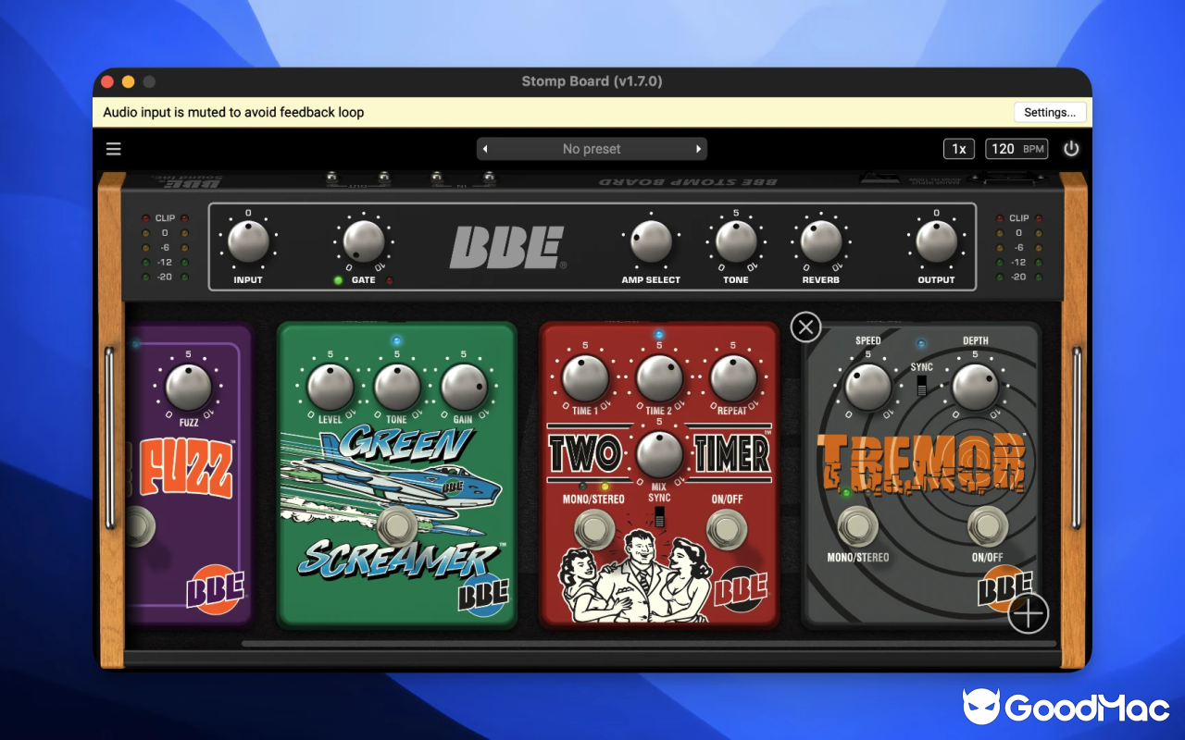
Task: Click the REVERB knob
Action: pos(818,242)
